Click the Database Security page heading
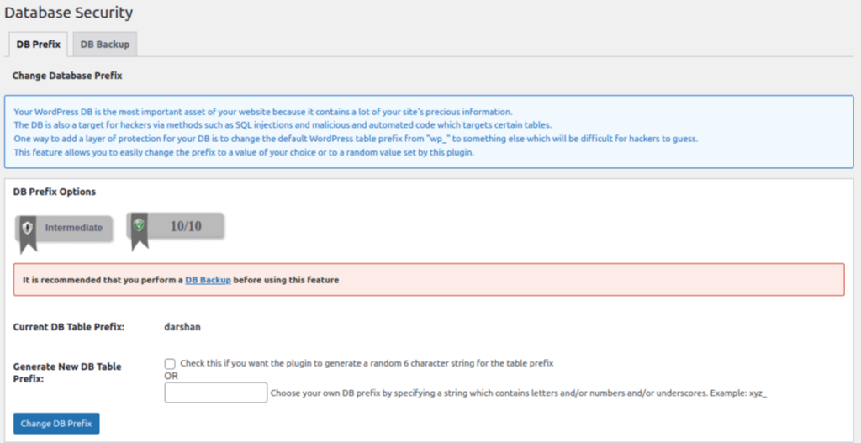 [69, 13]
